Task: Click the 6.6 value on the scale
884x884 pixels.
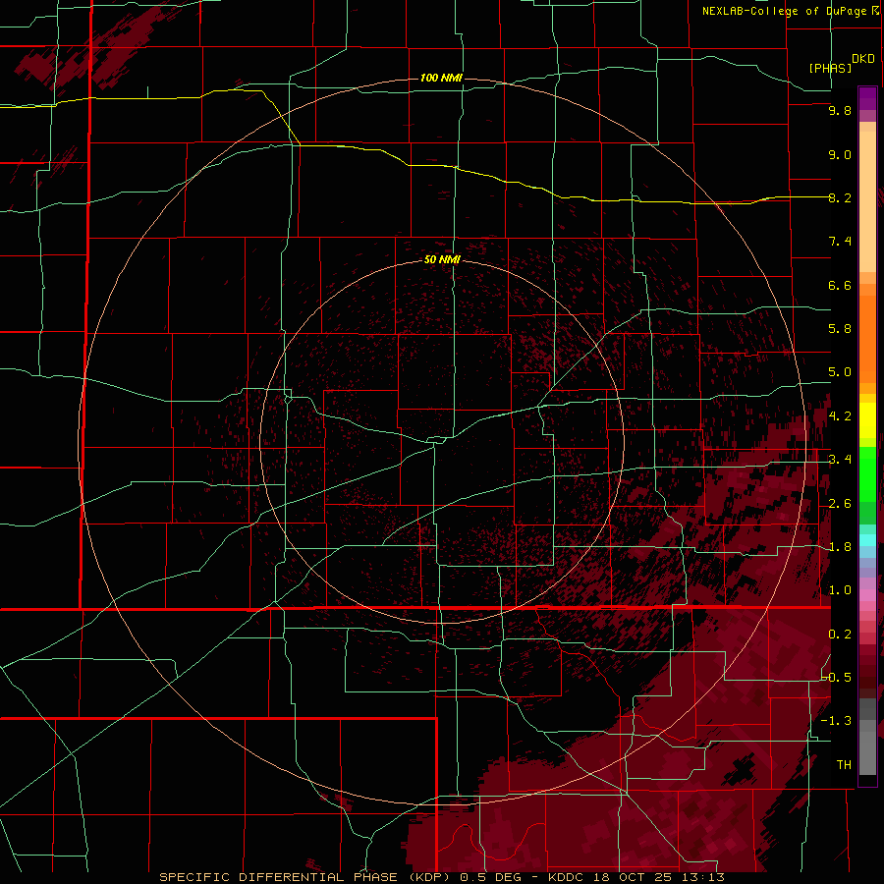Action: [840, 286]
